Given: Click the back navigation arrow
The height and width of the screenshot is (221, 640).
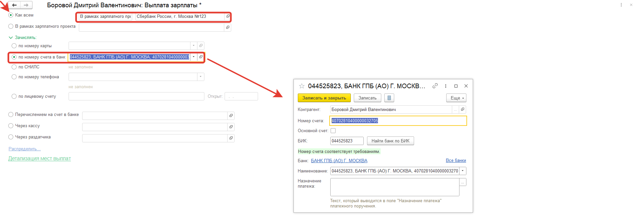Looking at the screenshot, I should (x=14, y=5).
